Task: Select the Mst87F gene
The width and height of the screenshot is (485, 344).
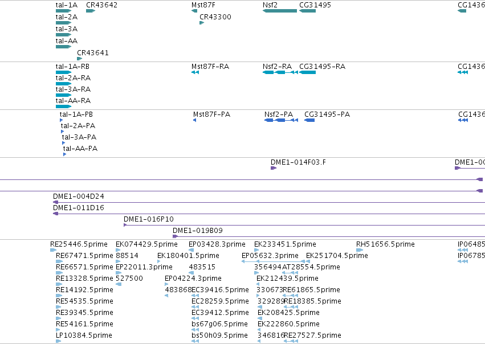Action: coord(194,11)
